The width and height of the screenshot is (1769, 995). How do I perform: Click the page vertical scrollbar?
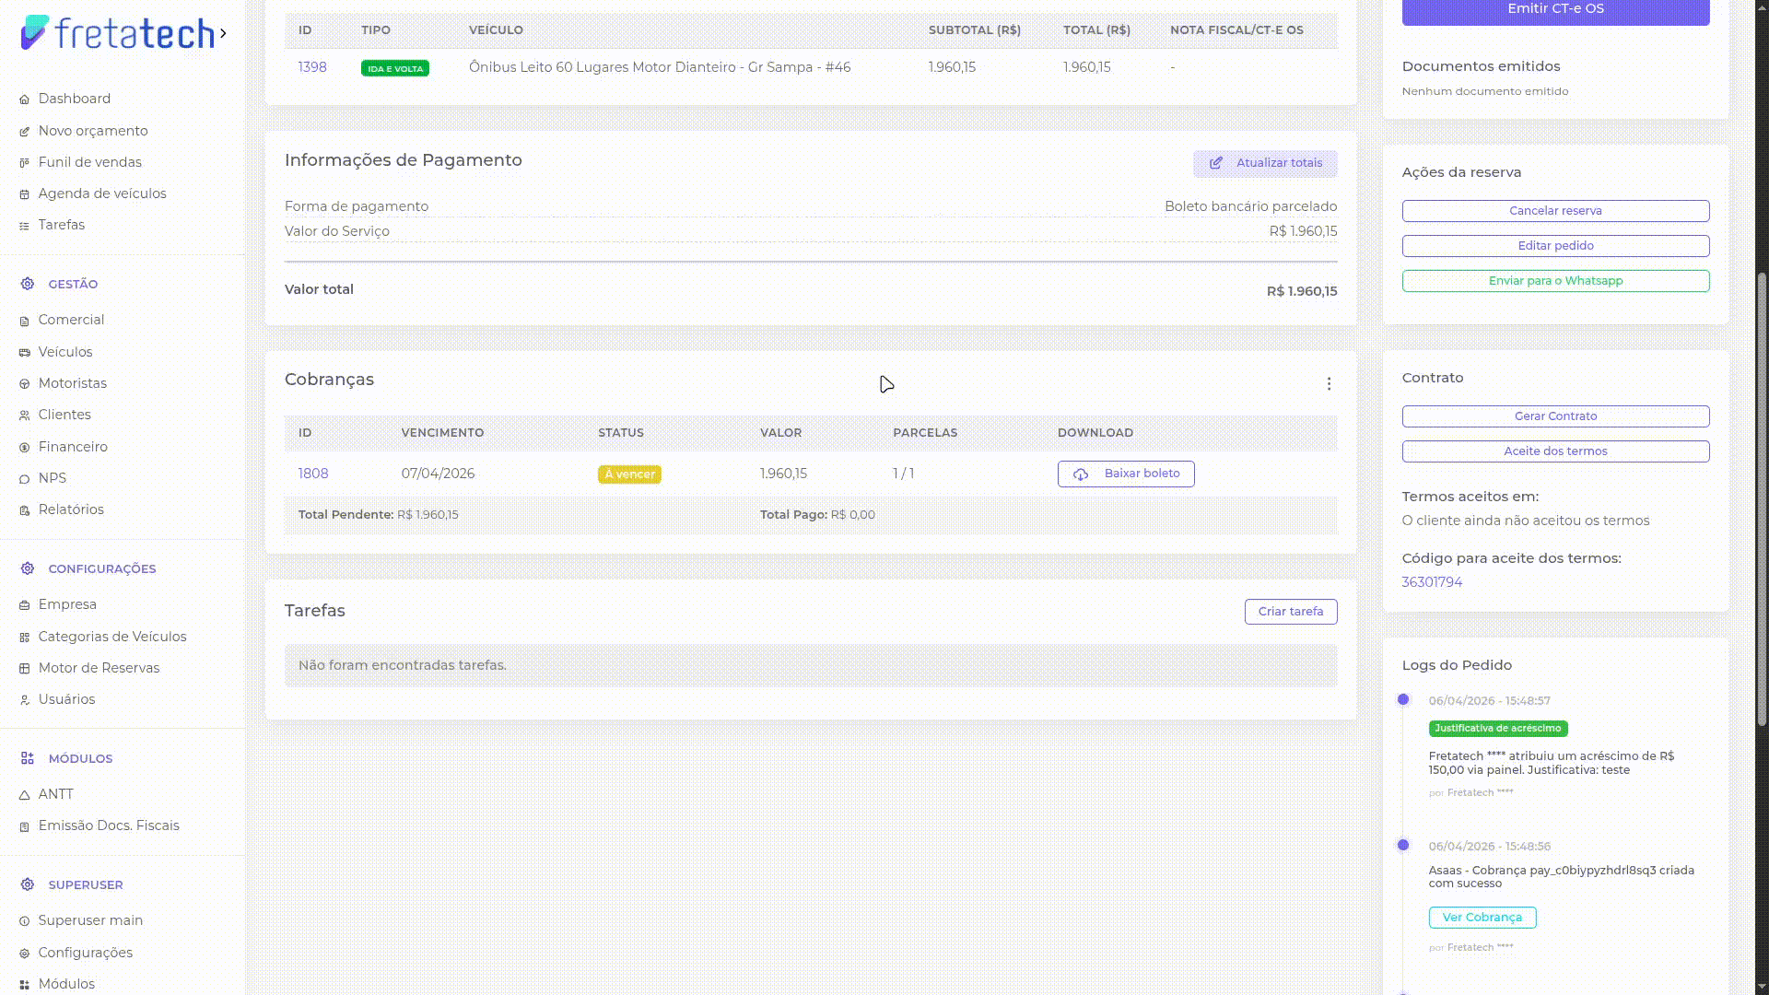(1762, 497)
